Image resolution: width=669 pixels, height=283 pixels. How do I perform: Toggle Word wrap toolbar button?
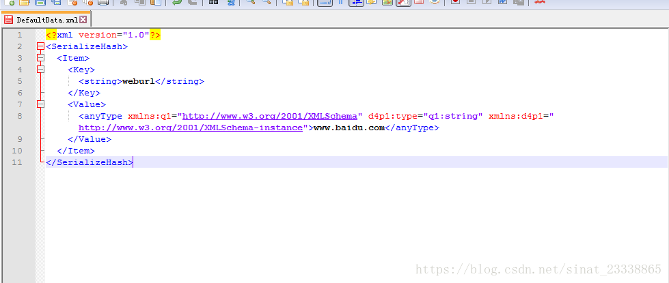(325, 3)
